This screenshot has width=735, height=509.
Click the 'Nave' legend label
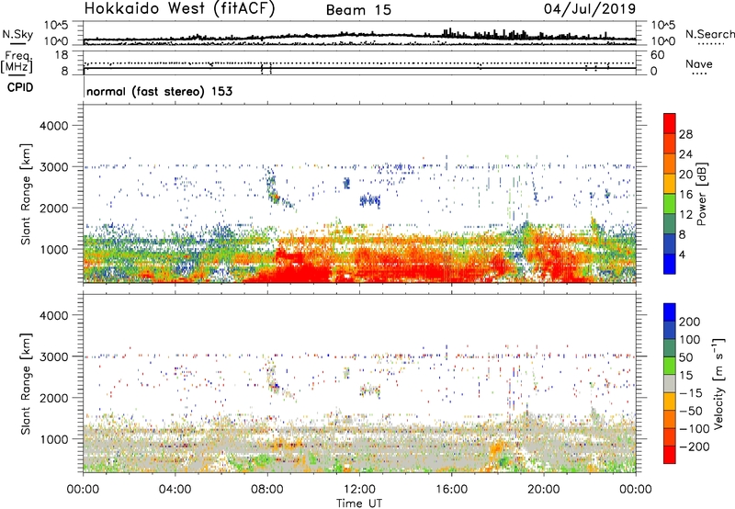(698, 63)
